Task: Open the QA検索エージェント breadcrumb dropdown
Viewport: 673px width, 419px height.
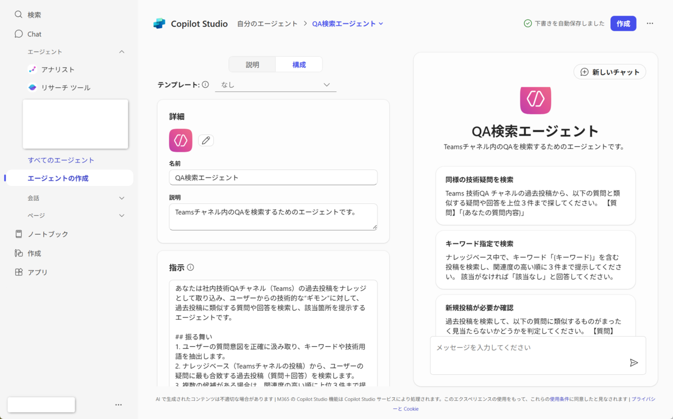Action: 348,24
